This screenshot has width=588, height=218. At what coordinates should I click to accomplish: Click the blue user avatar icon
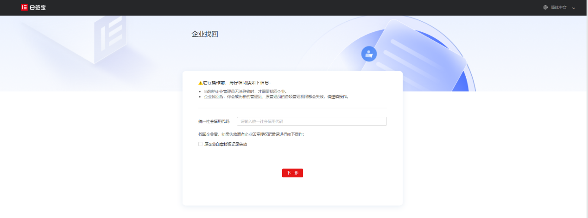tap(369, 54)
